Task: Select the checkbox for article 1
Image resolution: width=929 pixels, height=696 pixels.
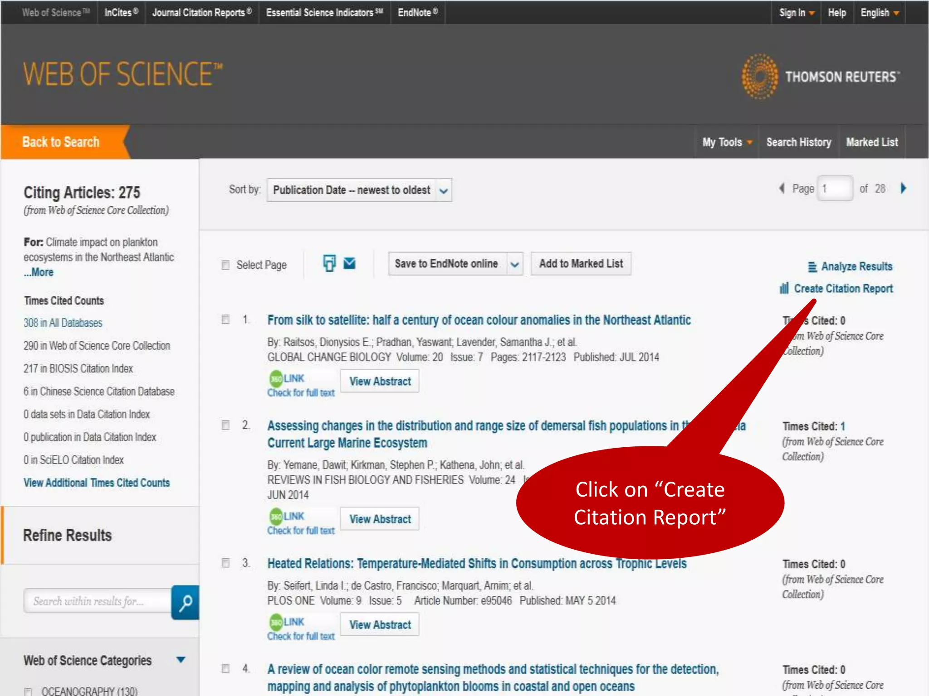Action: (x=225, y=319)
